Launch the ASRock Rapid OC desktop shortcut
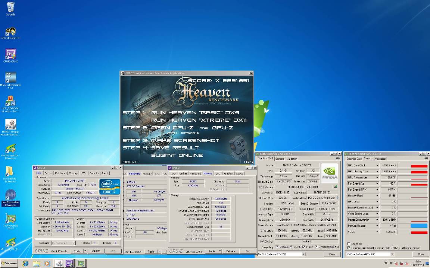 10,33
